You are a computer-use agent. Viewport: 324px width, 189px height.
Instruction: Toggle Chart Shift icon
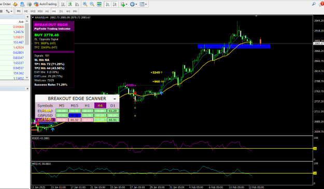[x=115, y=4]
